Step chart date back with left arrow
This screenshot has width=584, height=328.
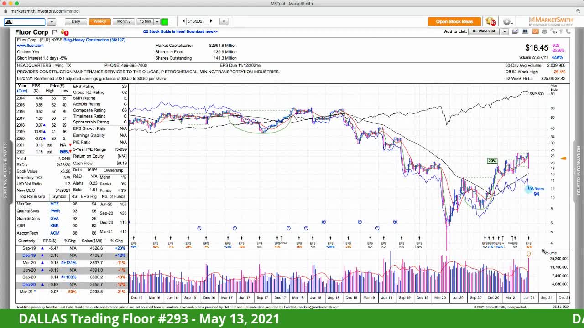[x=184, y=21]
